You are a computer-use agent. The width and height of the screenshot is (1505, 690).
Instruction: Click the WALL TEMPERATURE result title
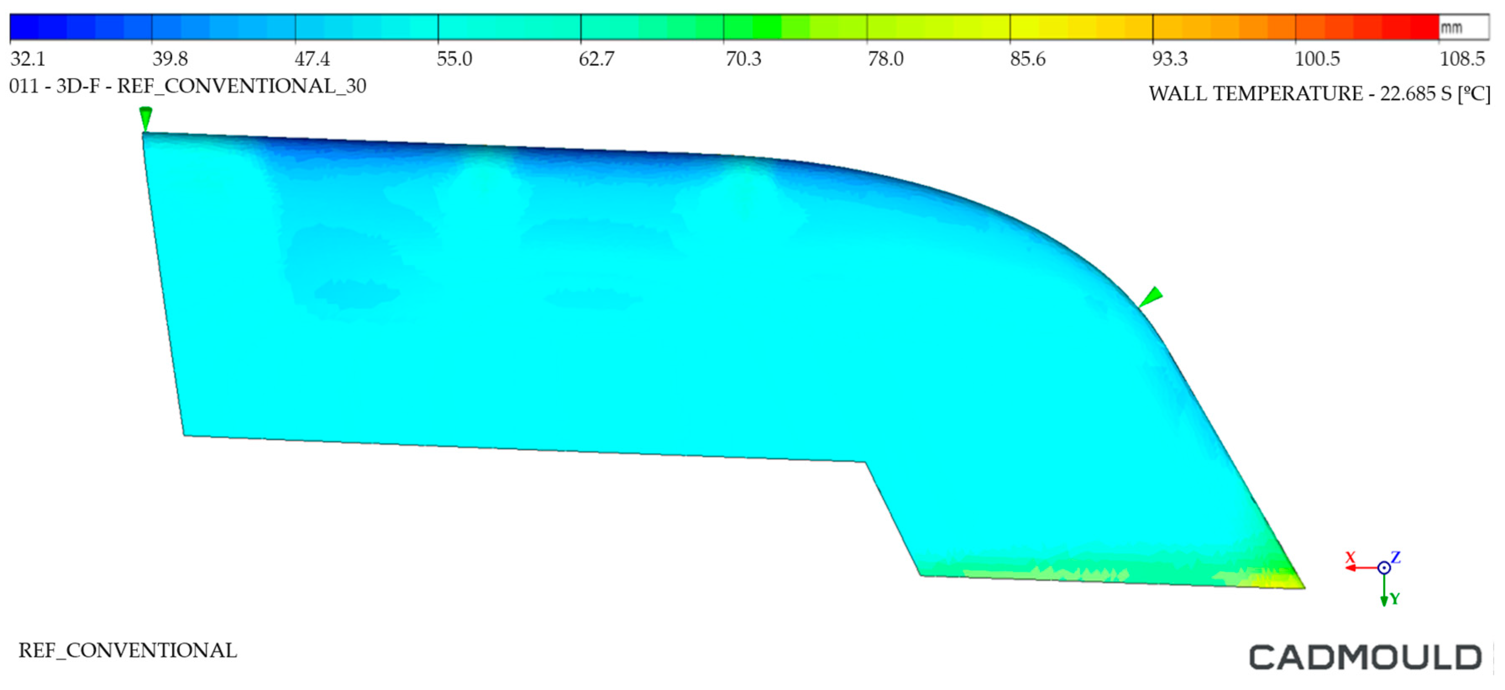coord(1319,94)
